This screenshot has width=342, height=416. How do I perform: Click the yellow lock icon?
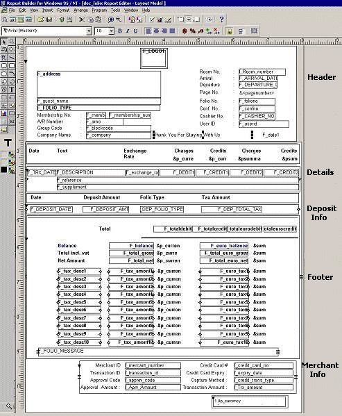point(230,31)
